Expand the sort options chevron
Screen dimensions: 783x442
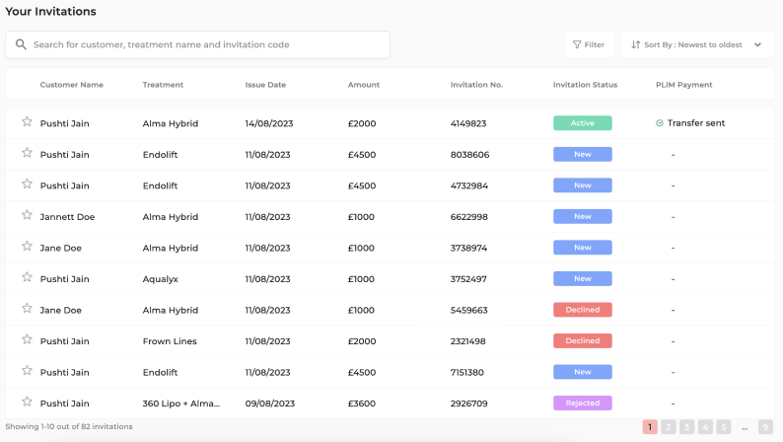tap(757, 44)
